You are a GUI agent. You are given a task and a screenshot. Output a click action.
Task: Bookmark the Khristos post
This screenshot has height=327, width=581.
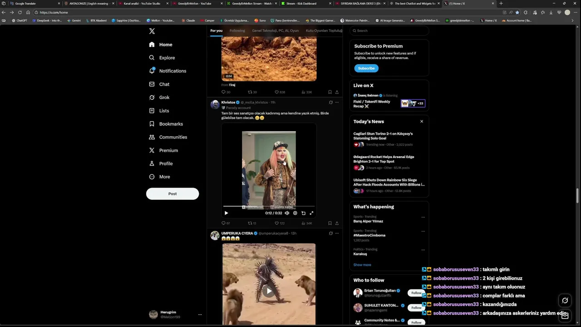[x=330, y=223]
